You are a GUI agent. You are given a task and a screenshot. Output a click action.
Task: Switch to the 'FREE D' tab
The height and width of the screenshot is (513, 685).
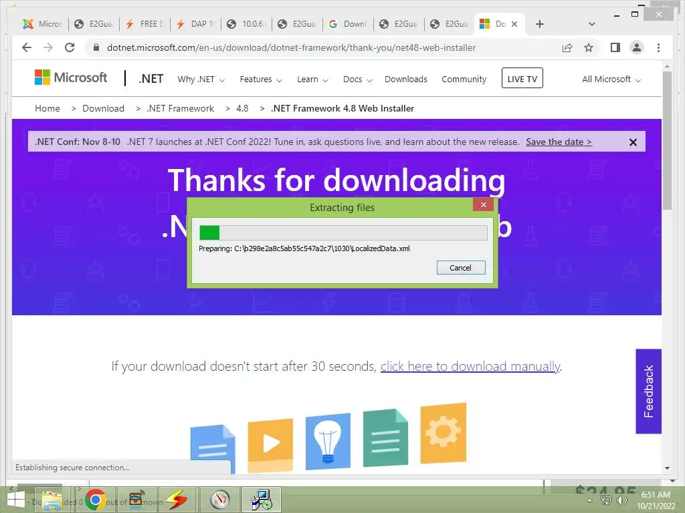coord(144,24)
